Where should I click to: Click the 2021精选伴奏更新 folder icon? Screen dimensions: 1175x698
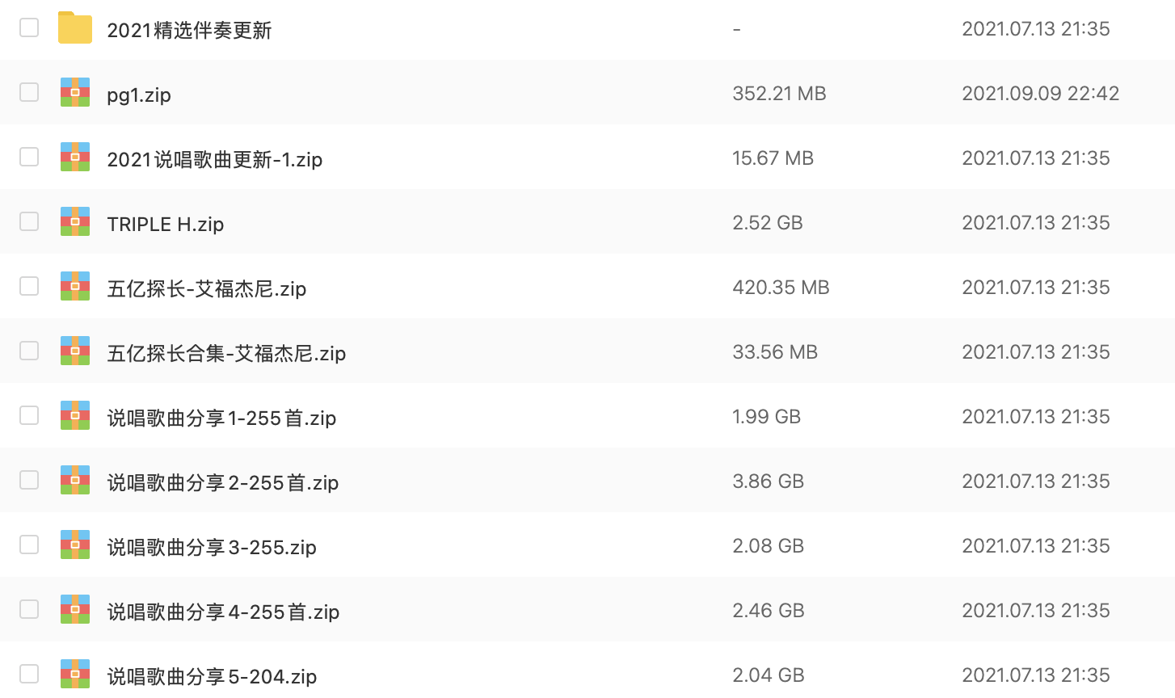point(75,28)
